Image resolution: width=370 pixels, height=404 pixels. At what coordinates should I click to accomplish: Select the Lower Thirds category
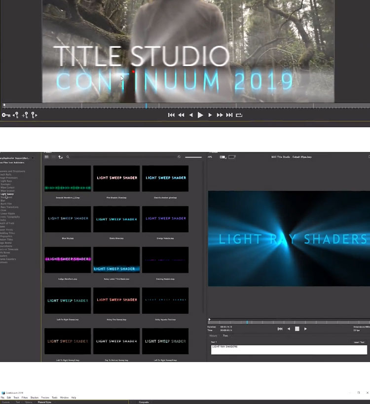tap(6, 230)
